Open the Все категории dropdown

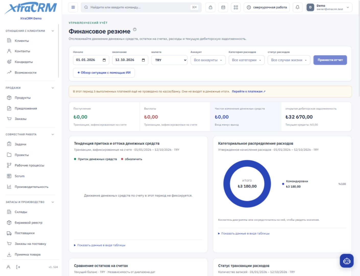click(247, 60)
